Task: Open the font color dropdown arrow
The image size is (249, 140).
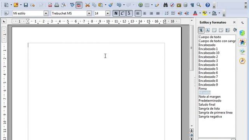Action: (x=200, y=13)
